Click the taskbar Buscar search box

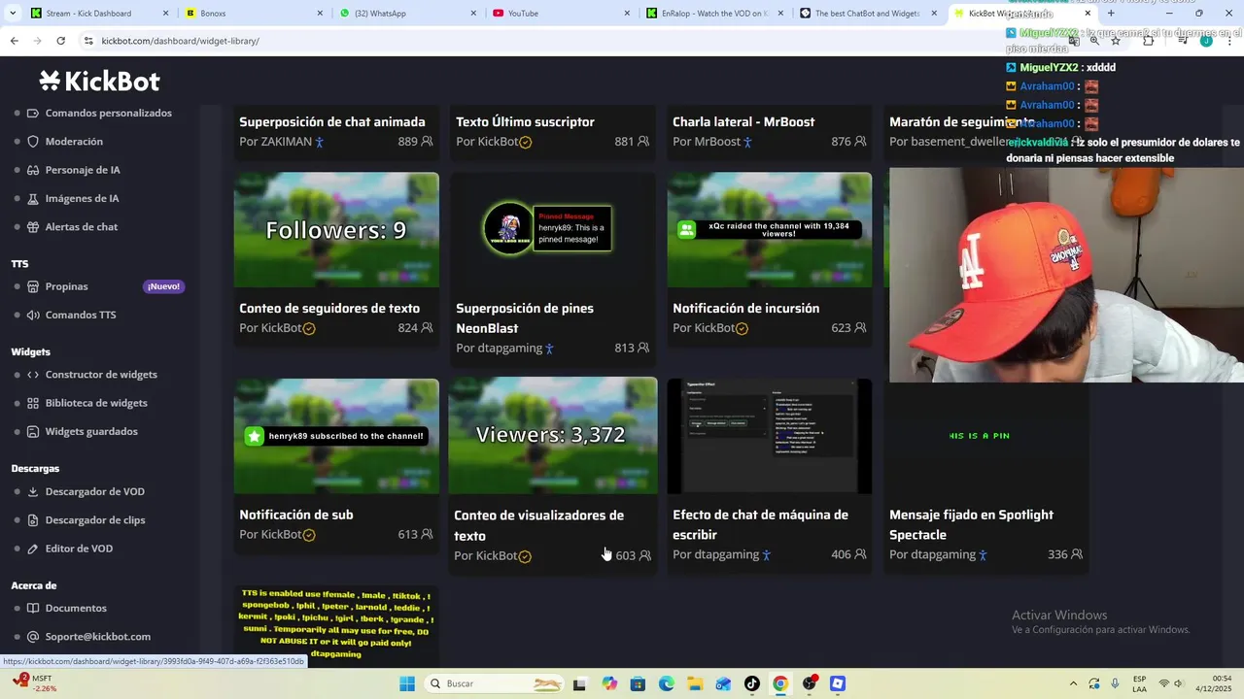tap(496, 683)
